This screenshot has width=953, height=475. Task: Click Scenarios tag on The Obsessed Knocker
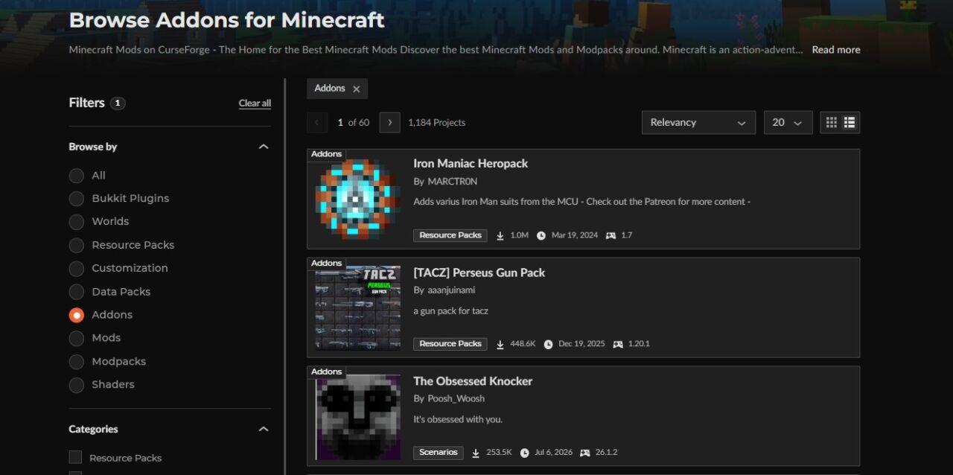[x=439, y=453]
